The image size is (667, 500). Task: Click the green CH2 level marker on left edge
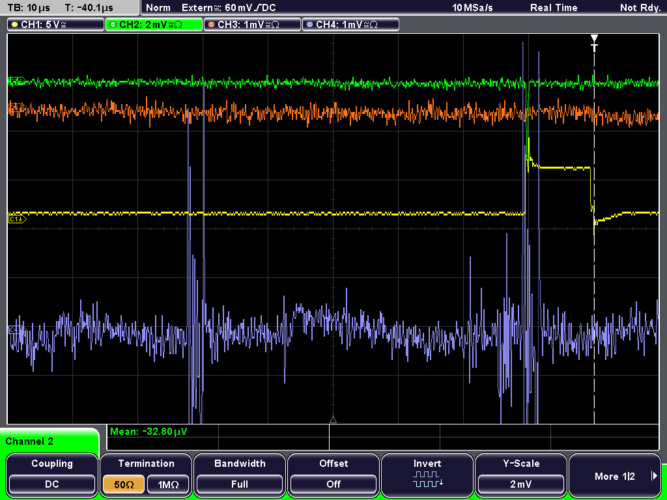pos(17,81)
